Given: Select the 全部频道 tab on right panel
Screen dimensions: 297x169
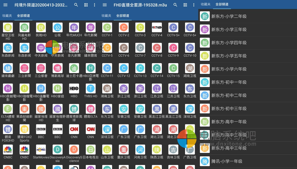Looking at the screenshot, I should point(222,5).
